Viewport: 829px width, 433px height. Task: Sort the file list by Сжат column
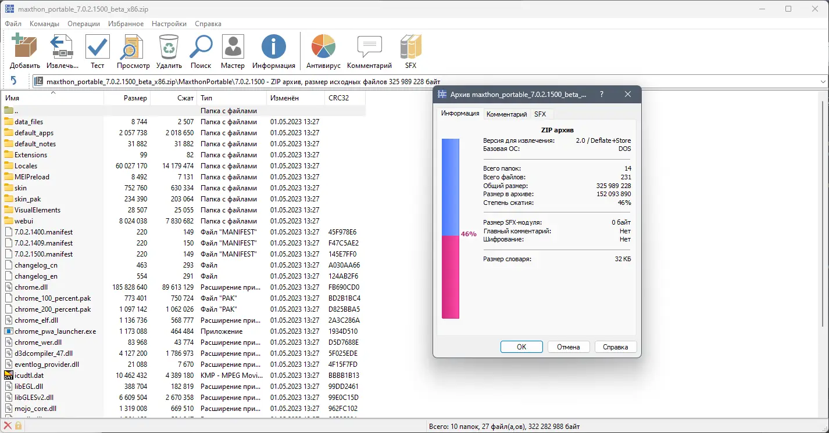173,98
